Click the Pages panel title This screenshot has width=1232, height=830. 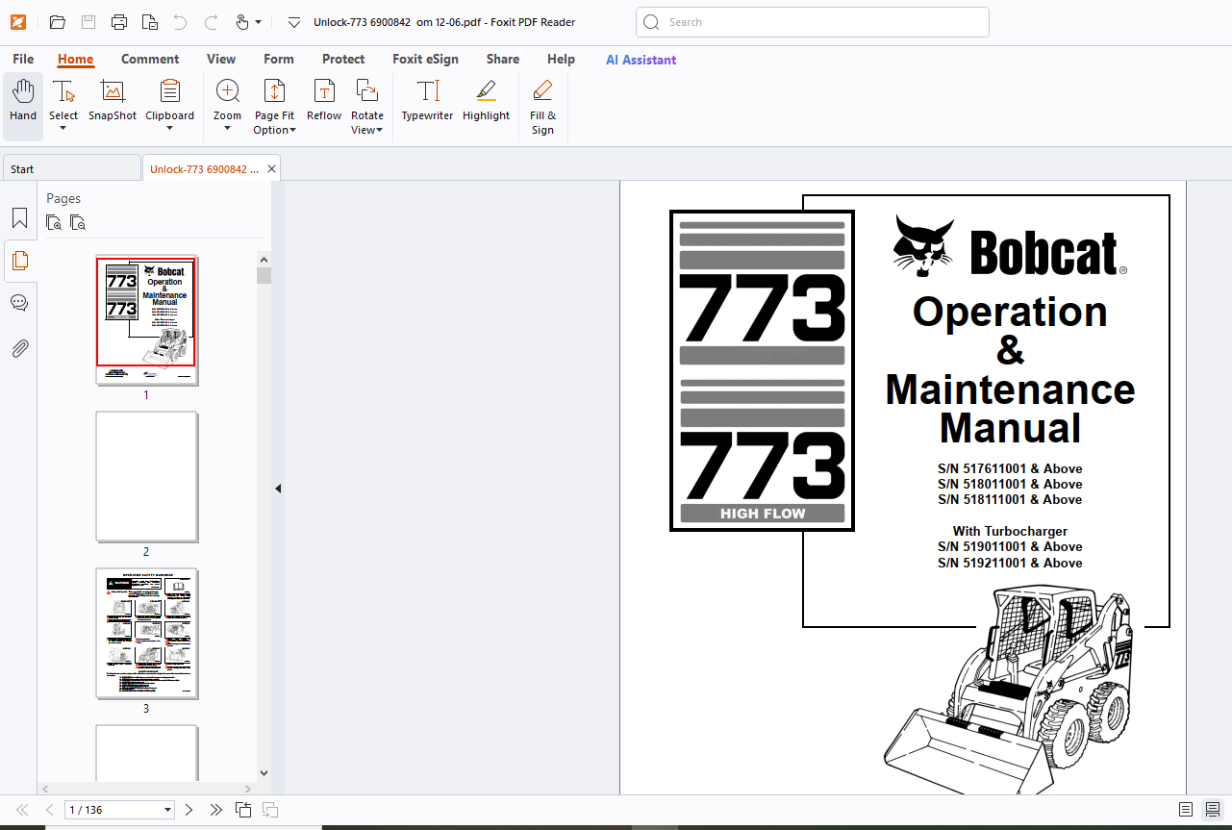(63, 198)
